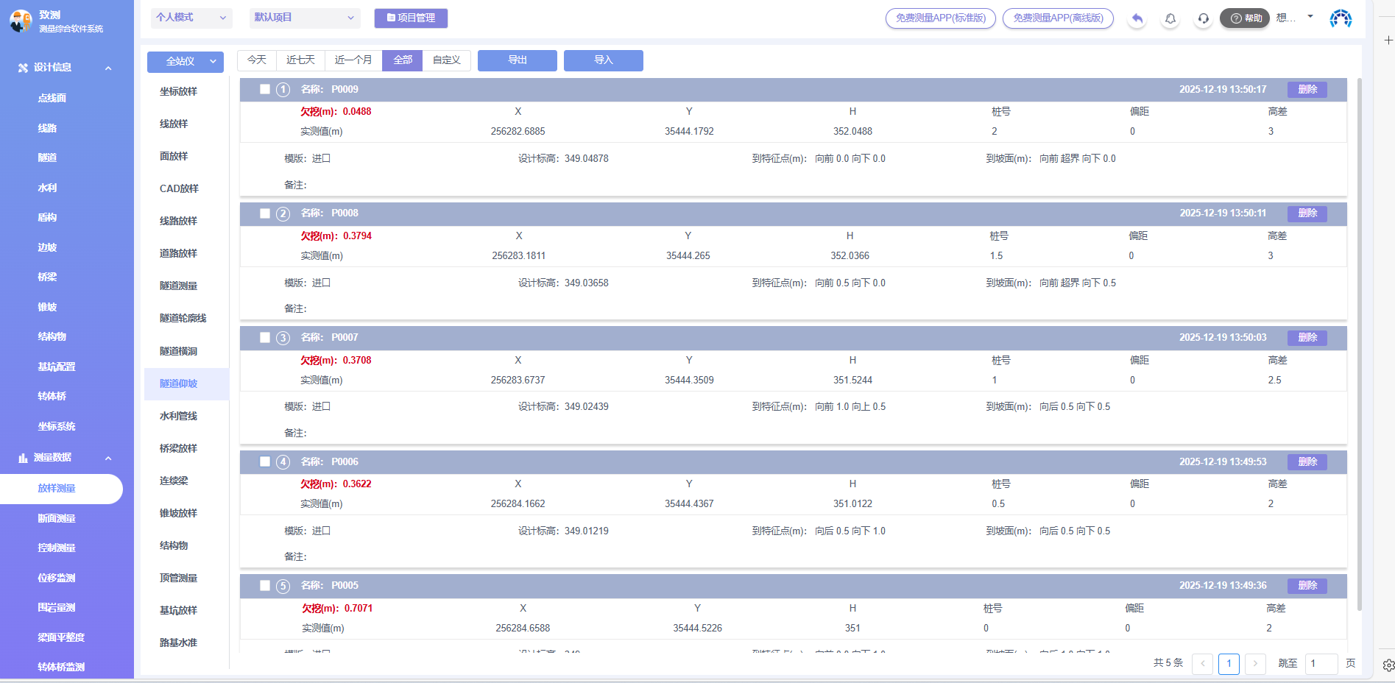The height and width of the screenshot is (683, 1395).
Task: Click the vertical scrollbar of records list
Action: click(1359, 346)
